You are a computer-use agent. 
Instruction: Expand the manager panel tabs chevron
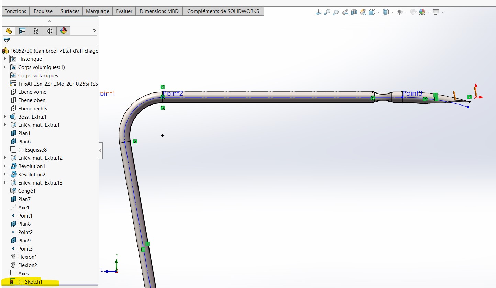[x=95, y=31]
